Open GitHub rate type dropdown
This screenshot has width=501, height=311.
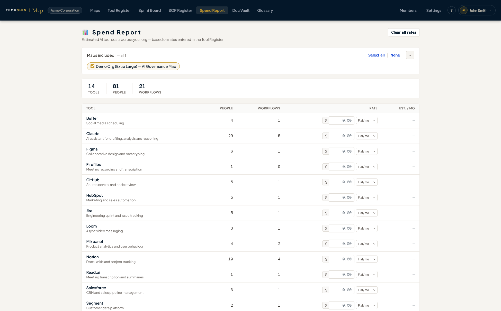click(x=366, y=182)
